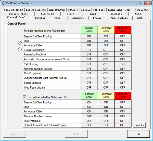The width and height of the screenshot is (153, 141).
Task: Close the CallClerk Settings window
Action: (148, 3)
